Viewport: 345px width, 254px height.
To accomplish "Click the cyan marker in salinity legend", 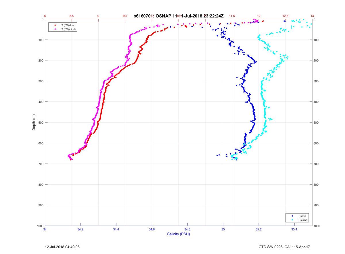I will click(292, 220).
